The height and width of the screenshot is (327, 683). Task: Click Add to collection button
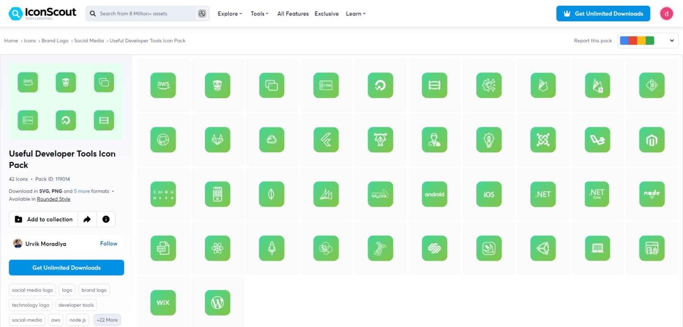43,219
